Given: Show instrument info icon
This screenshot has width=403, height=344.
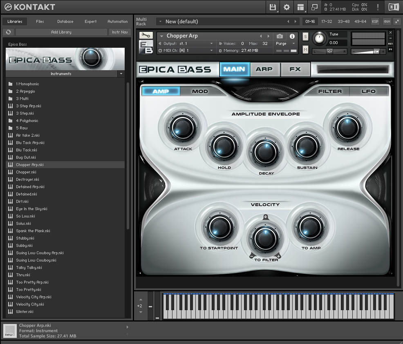Looking at the screenshot, I should [x=292, y=36].
